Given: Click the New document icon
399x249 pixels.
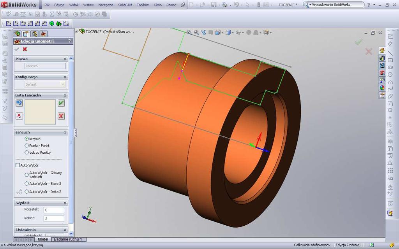Looking at the screenshot, I should click(x=191, y=5).
